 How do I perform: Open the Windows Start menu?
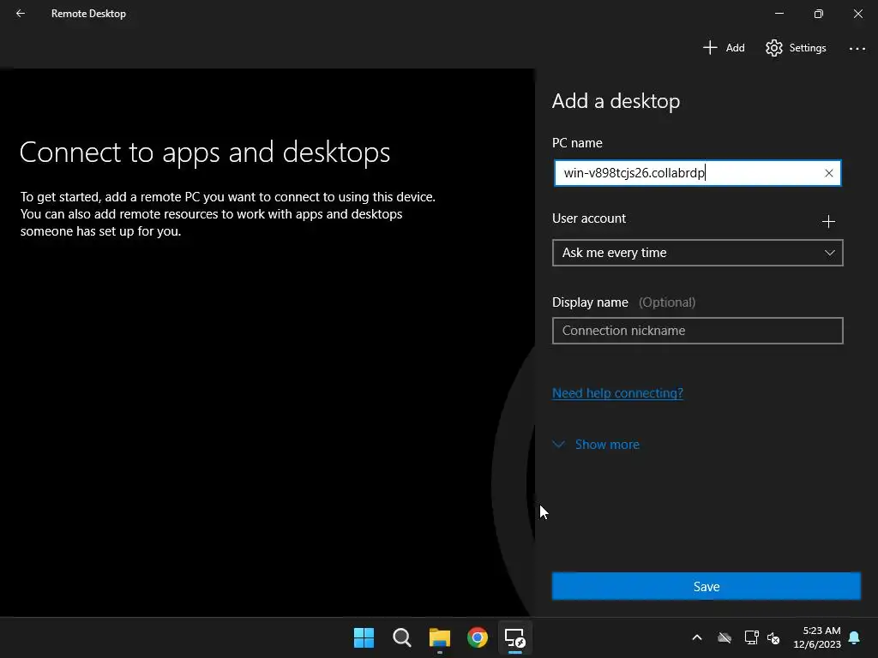[364, 637]
